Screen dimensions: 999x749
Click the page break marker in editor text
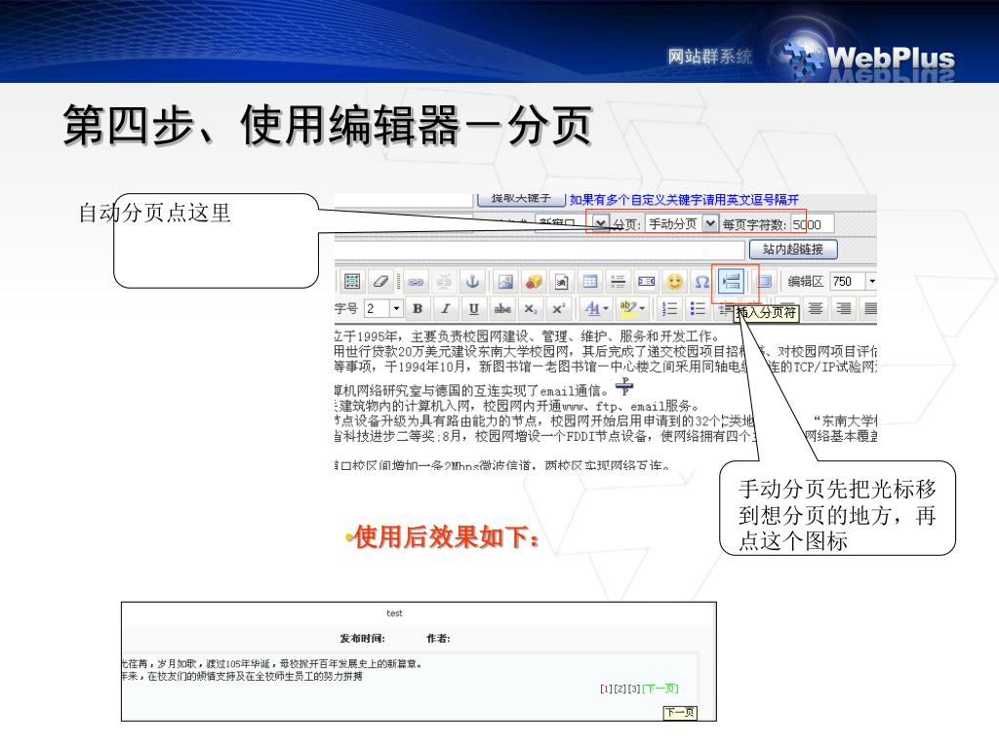624,386
